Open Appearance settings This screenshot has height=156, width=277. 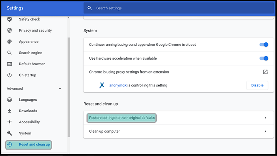28,41
